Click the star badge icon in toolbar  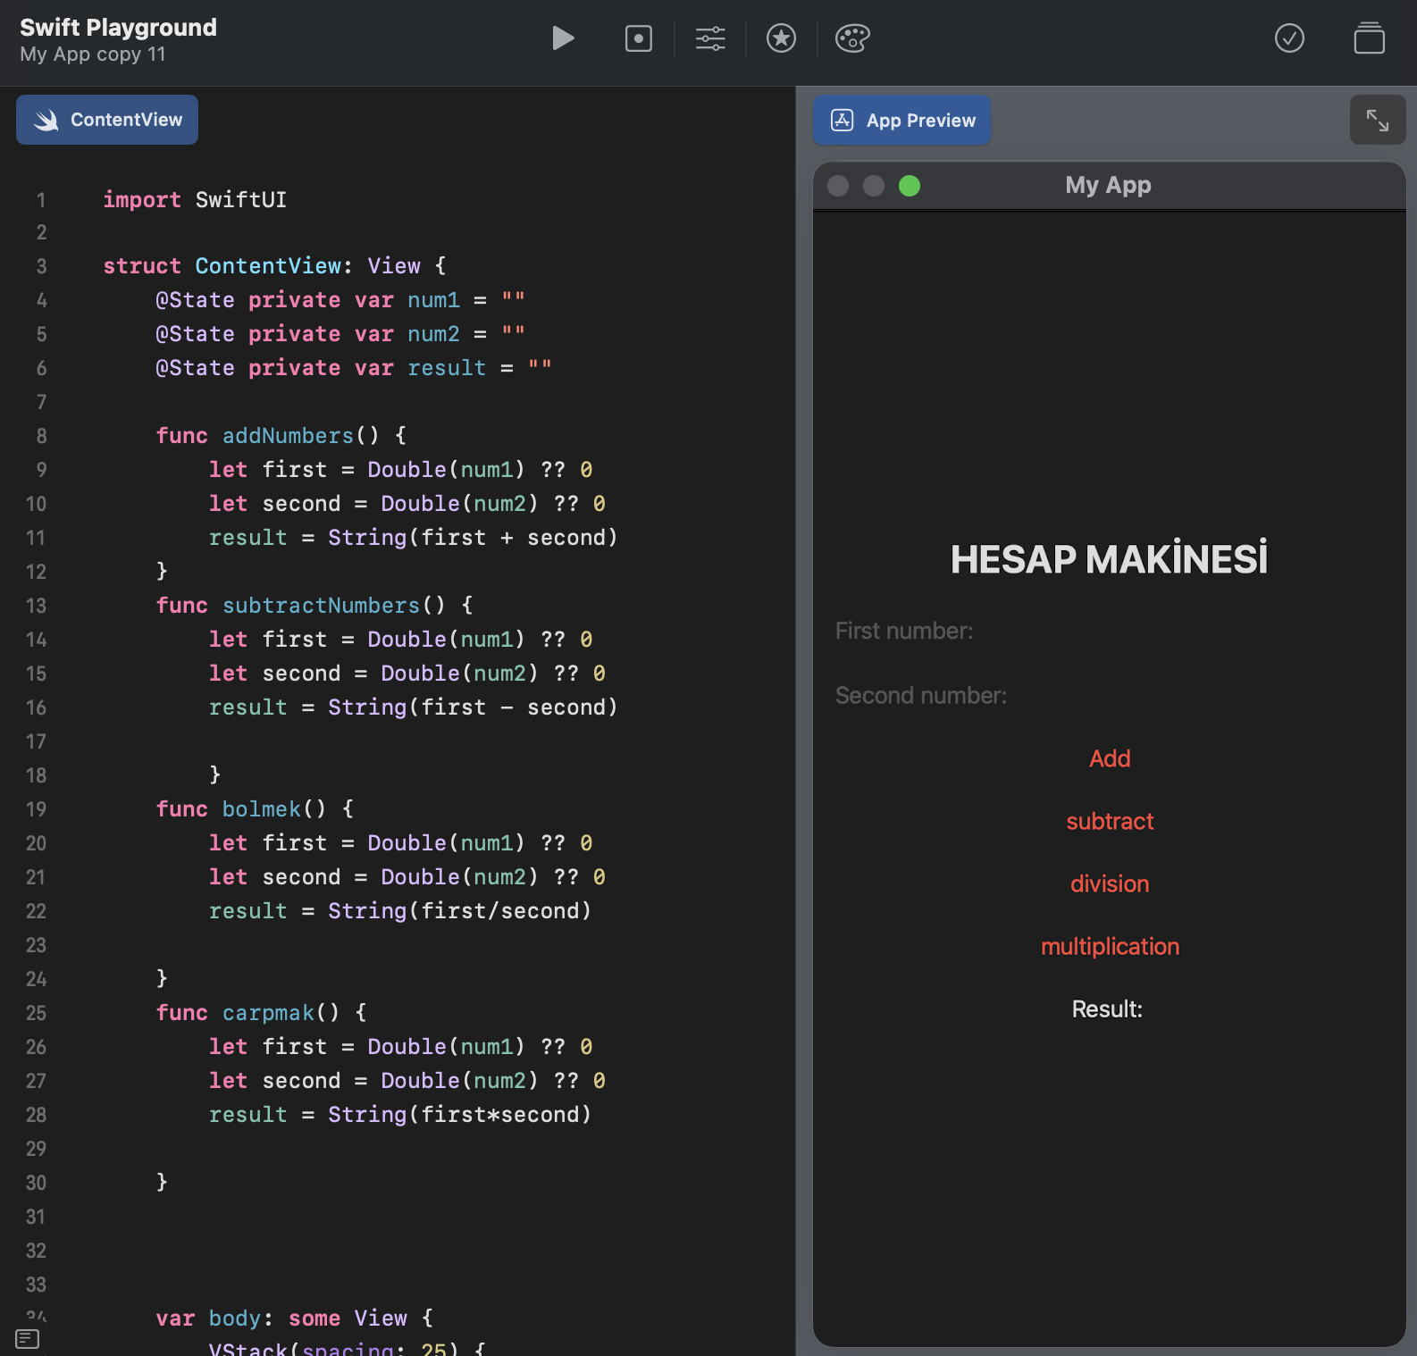coord(781,38)
